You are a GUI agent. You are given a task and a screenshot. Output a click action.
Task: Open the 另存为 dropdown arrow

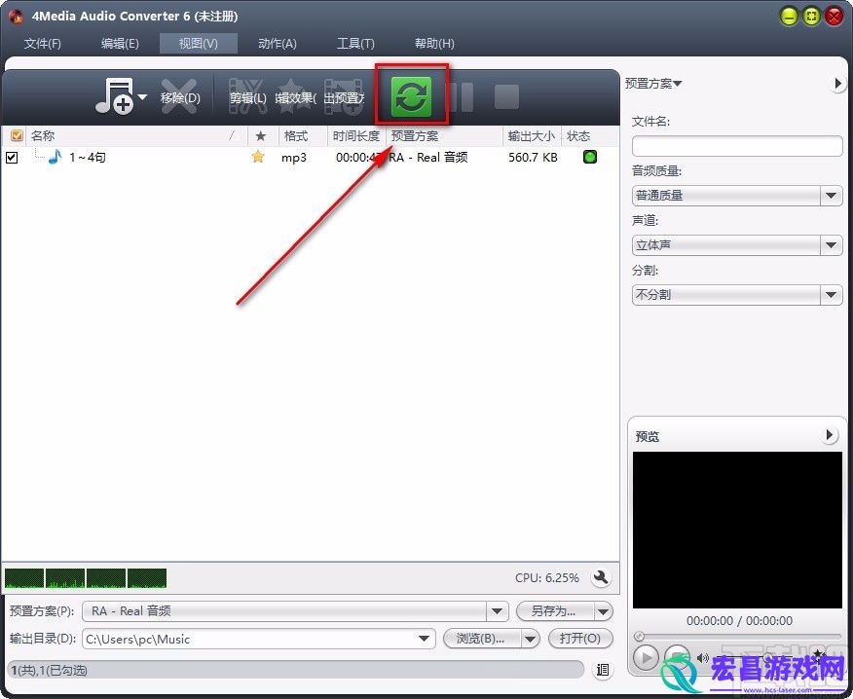[603, 610]
